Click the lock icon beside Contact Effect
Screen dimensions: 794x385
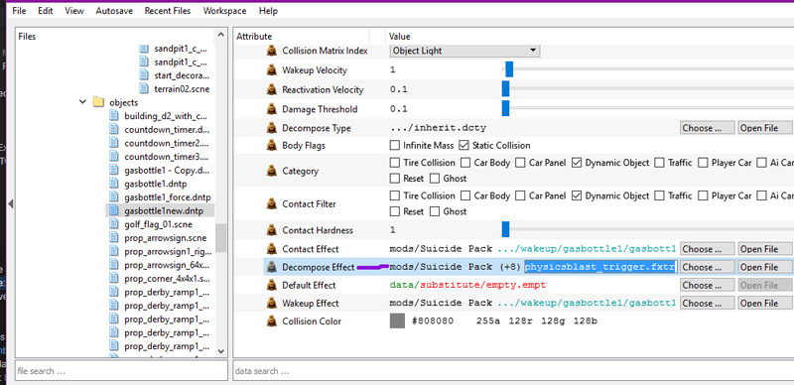(x=272, y=249)
